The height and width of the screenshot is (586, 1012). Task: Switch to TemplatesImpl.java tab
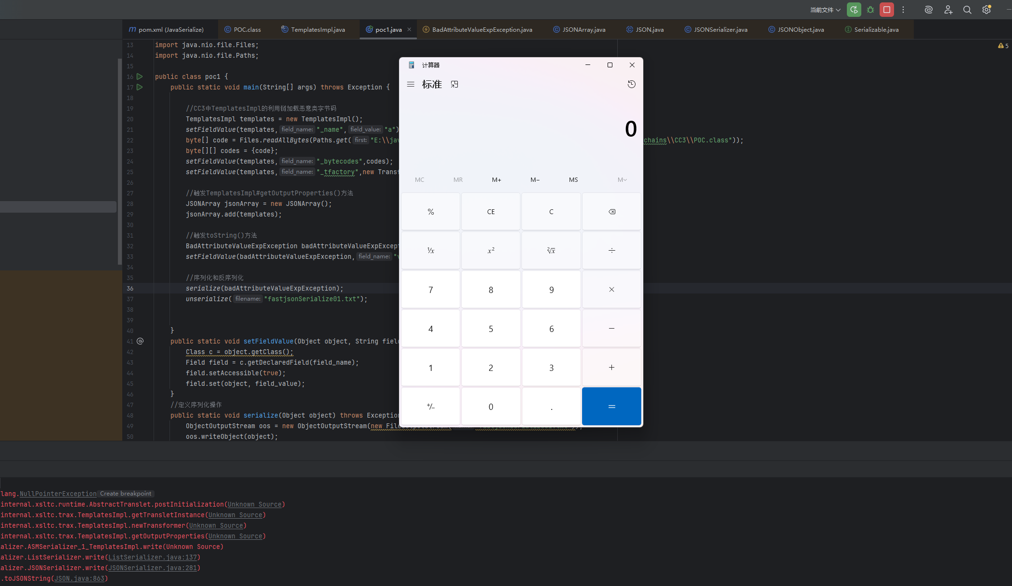pos(318,29)
